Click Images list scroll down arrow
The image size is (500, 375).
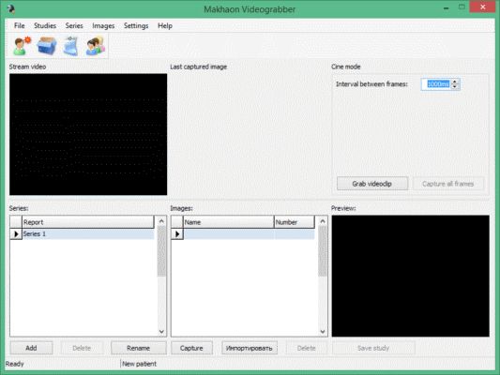tap(323, 331)
